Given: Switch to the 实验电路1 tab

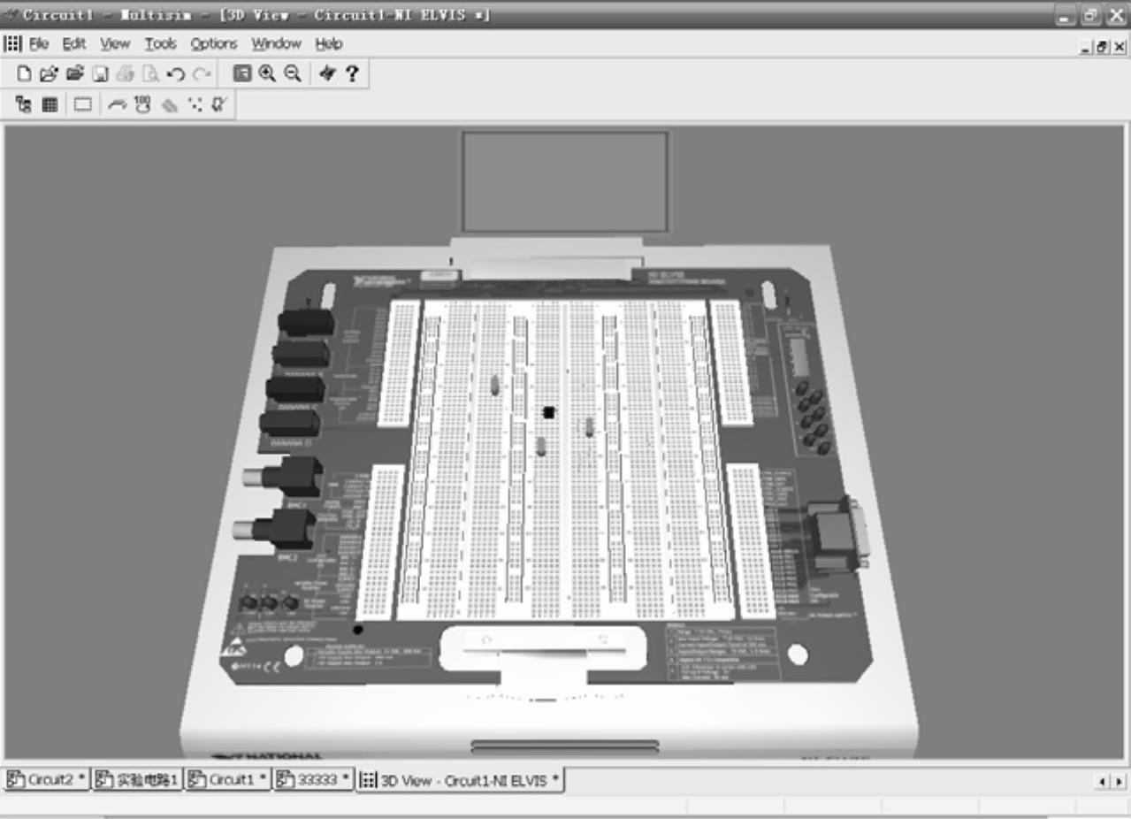Looking at the screenshot, I should [137, 780].
